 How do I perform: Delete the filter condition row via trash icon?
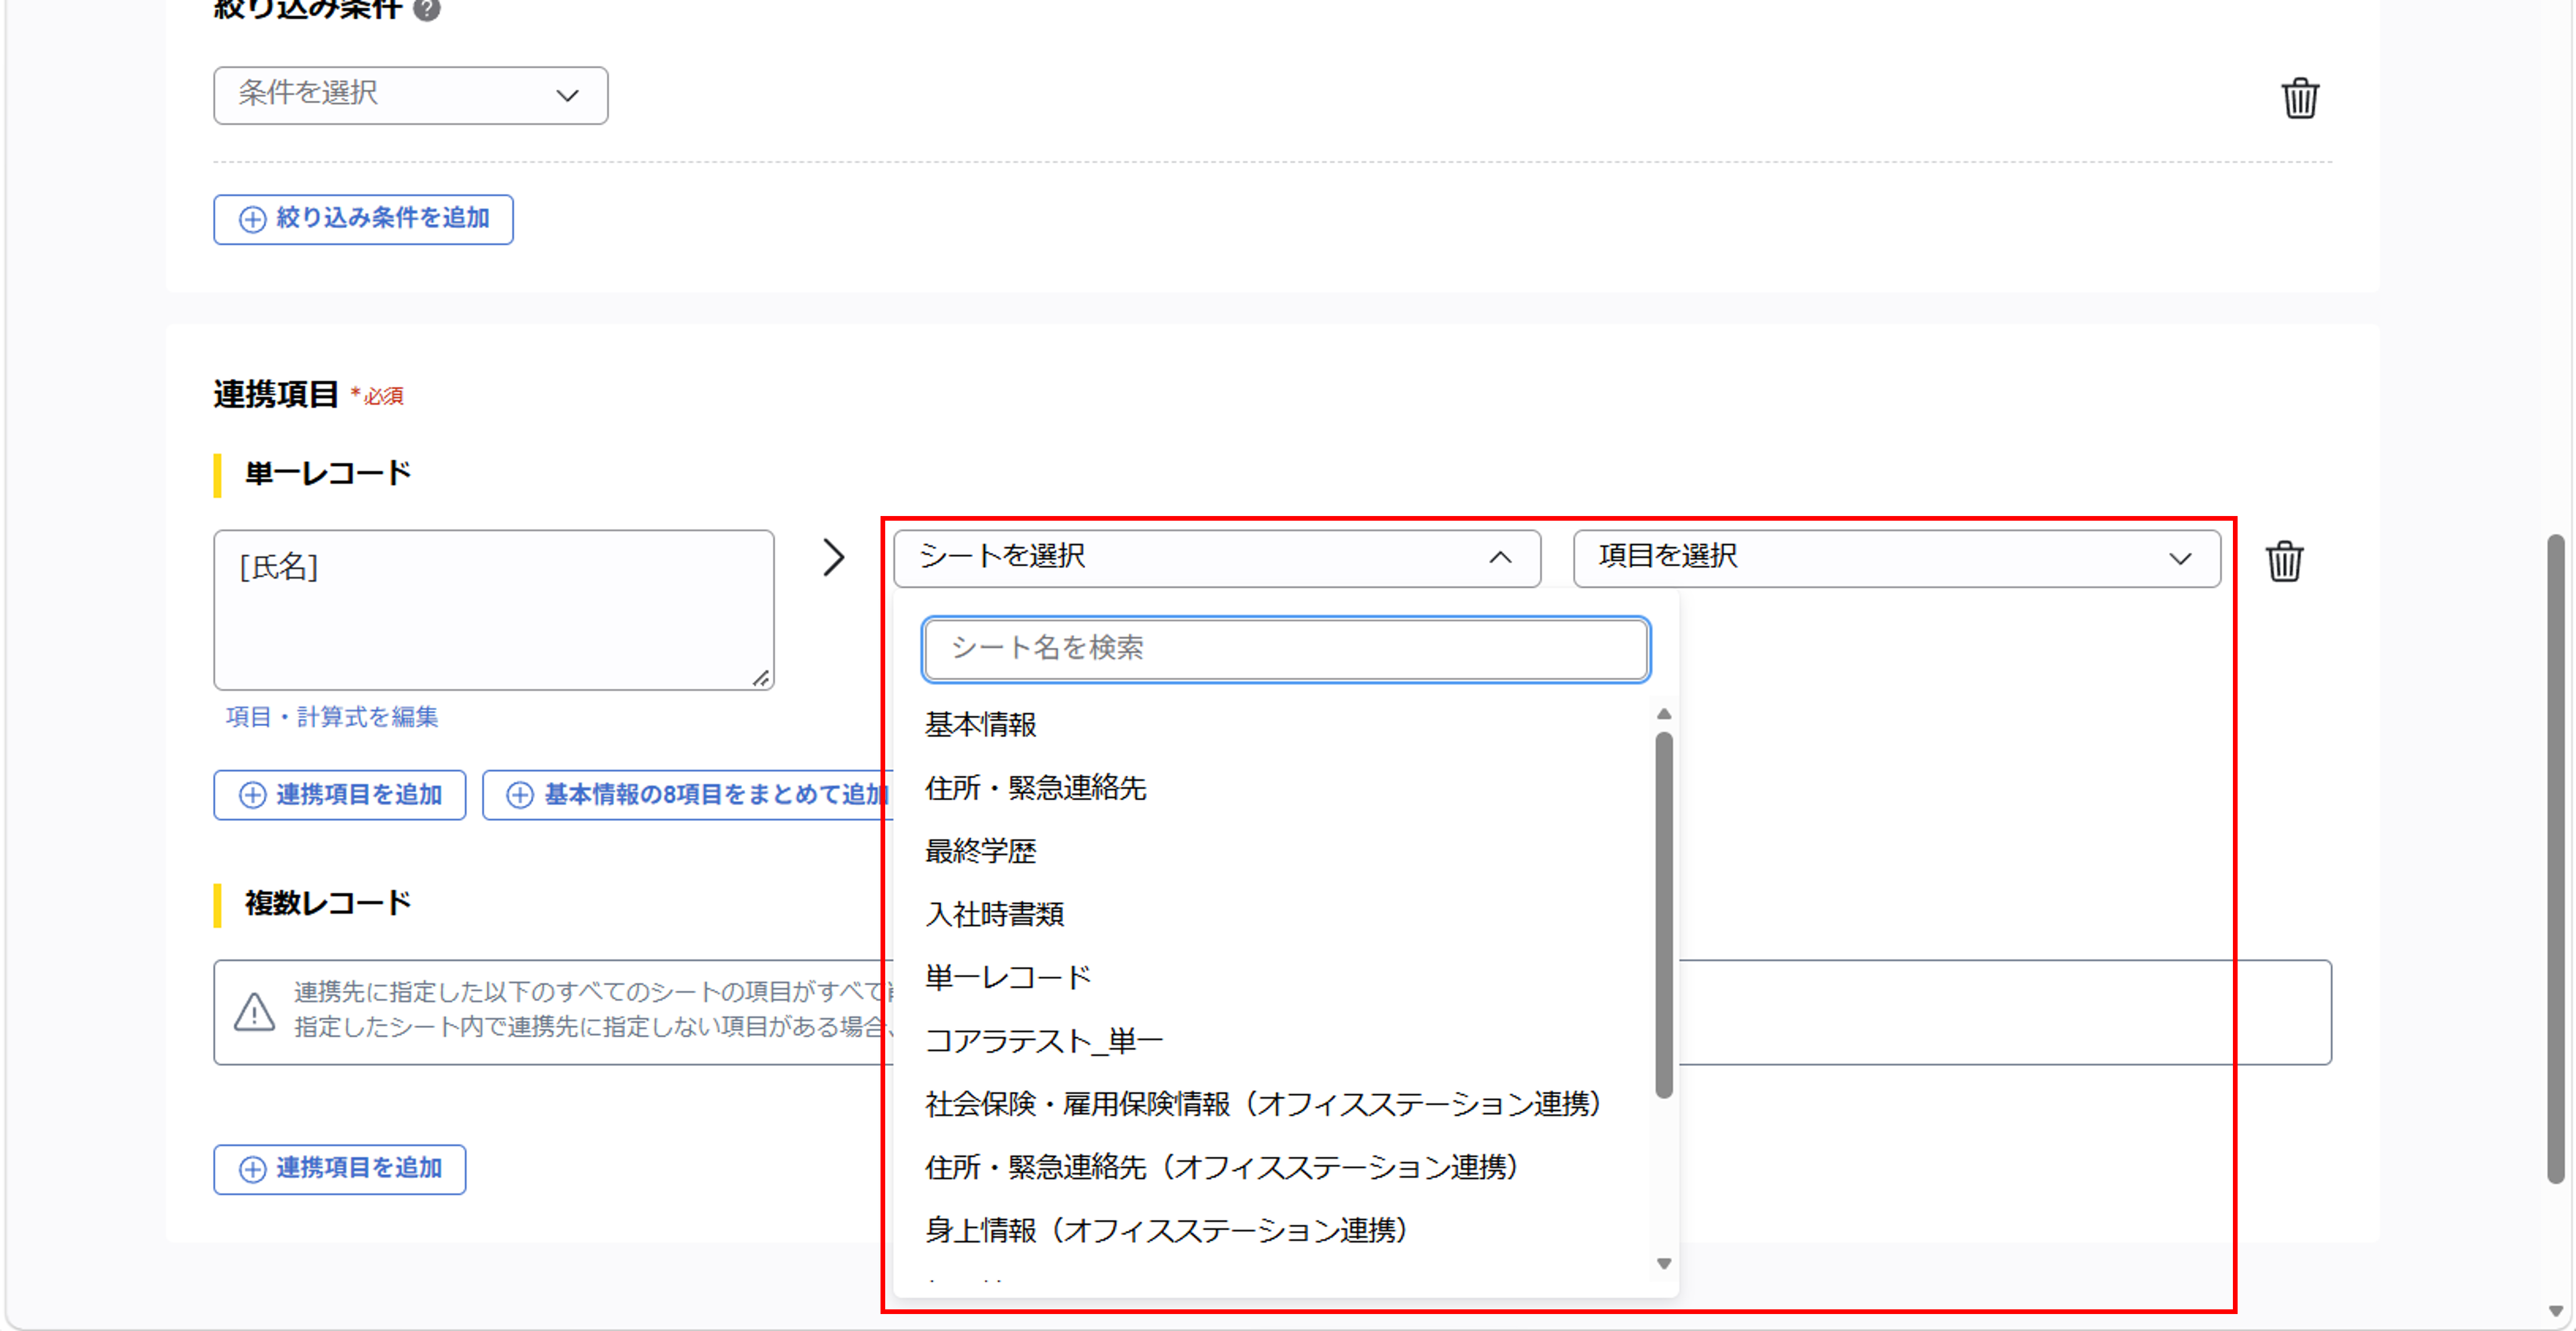[x=2299, y=98]
